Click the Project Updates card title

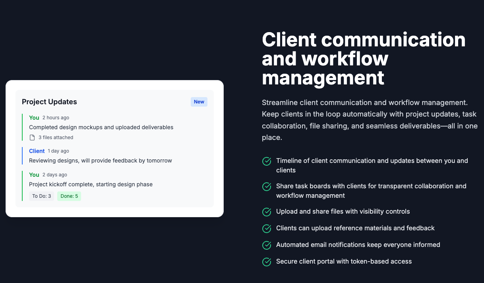[x=49, y=102]
